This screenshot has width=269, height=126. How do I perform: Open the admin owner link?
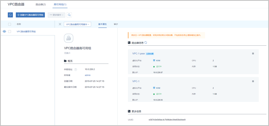click(88, 75)
